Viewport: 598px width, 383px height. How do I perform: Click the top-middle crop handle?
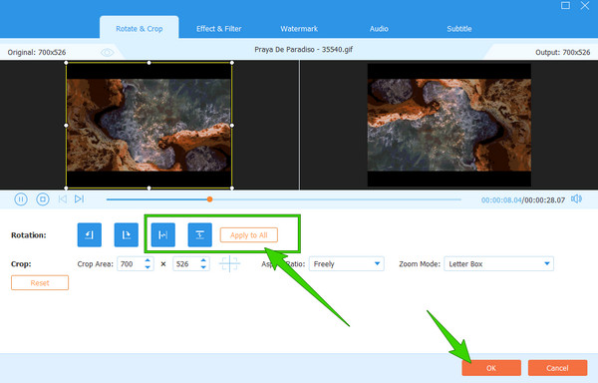click(x=149, y=63)
